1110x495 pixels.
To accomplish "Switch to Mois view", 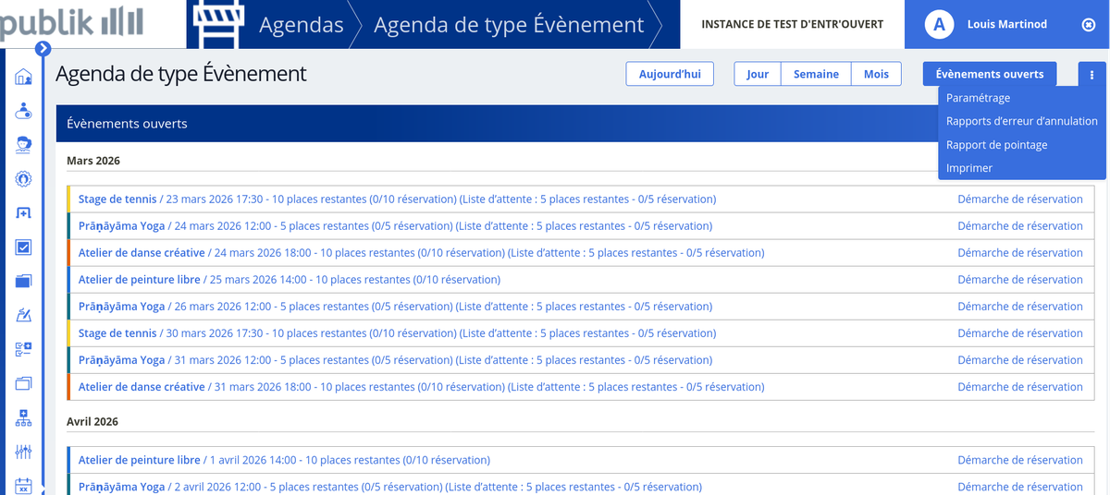I will point(876,75).
